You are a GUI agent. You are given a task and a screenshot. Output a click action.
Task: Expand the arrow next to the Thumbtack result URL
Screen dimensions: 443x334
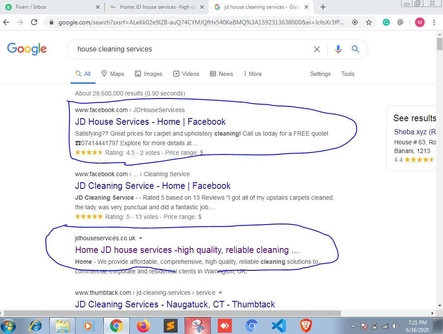tap(220, 293)
